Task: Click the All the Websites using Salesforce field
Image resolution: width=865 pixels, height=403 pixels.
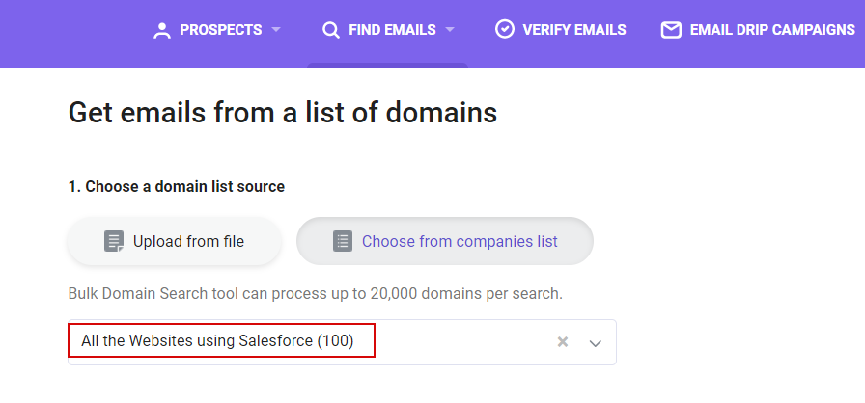Action: (342, 342)
